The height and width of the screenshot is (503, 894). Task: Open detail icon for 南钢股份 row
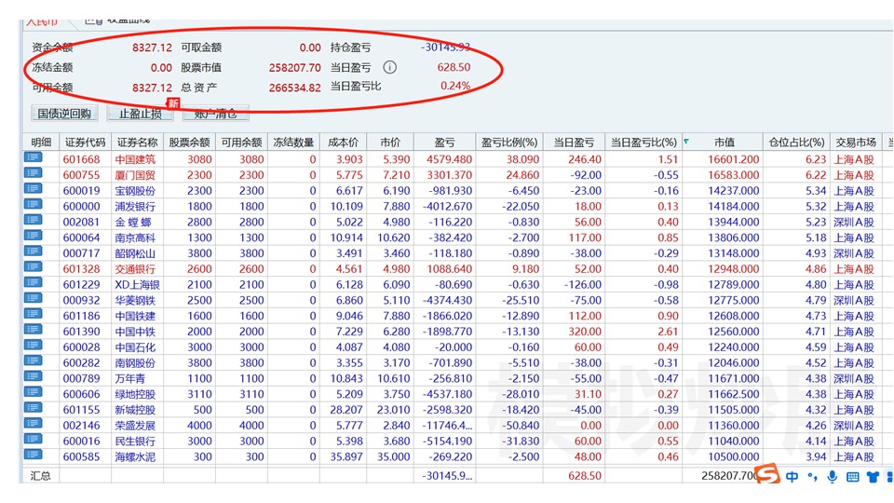click(34, 361)
